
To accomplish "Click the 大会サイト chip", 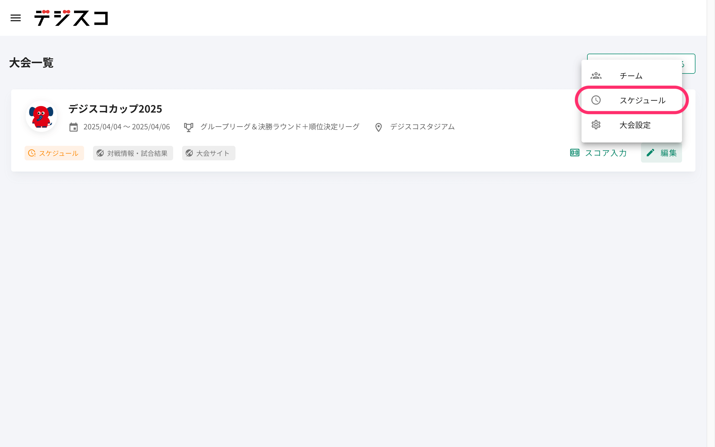I will 209,153.
